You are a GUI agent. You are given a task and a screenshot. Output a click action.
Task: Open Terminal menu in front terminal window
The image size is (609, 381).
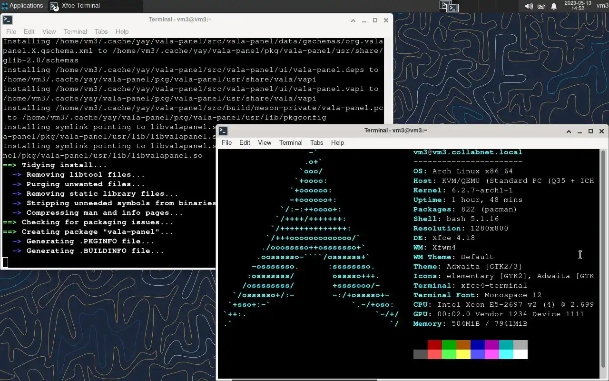coord(291,142)
